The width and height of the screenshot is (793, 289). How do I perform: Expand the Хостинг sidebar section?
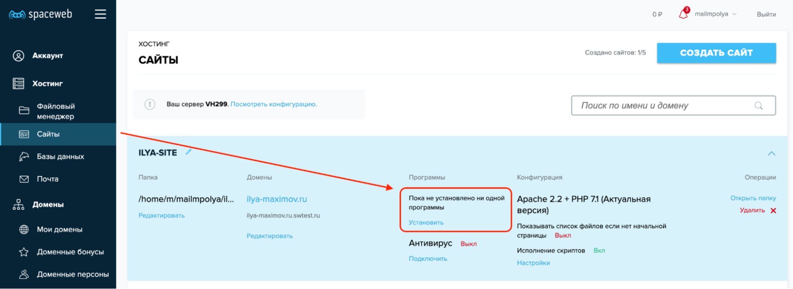click(47, 83)
